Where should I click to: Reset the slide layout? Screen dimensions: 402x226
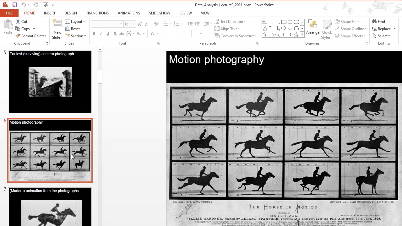[73, 29]
